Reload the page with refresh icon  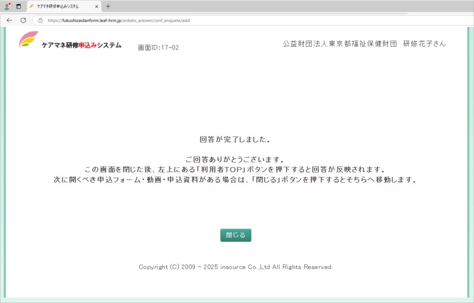coord(23,20)
